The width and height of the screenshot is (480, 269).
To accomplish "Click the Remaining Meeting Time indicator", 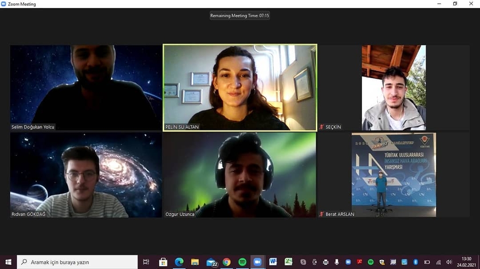I will pos(240,15).
